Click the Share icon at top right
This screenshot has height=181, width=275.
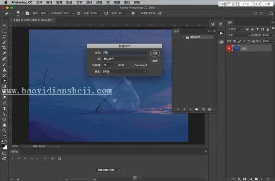click(271, 13)
